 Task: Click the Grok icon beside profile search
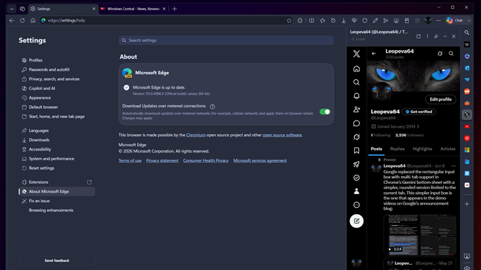point(440,53)
